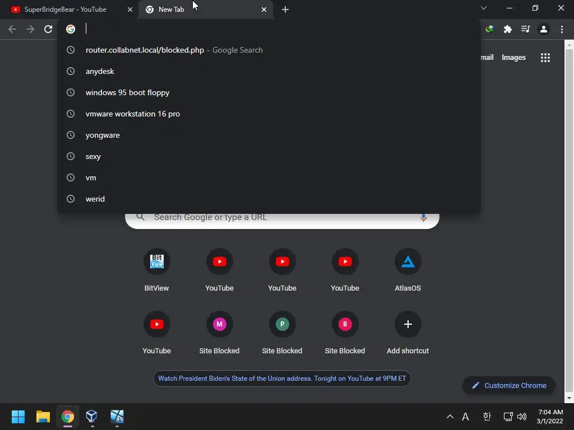Select suggestion router.collabnet.local/blocked.php
This screenshot has height=430, width=574.
click(269, 50)
